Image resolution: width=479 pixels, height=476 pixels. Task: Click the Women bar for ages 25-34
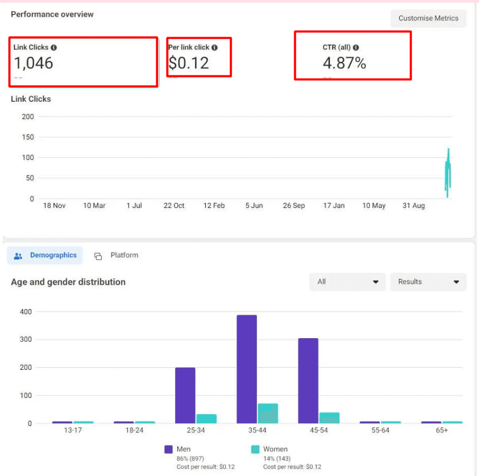pos(206,418)
